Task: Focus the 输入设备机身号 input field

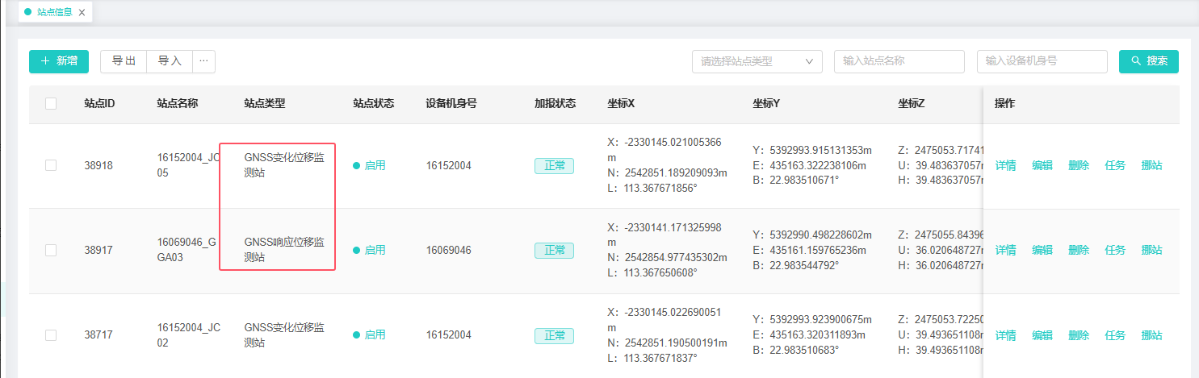Action: pyautogui.click(x=1042, y=61)
